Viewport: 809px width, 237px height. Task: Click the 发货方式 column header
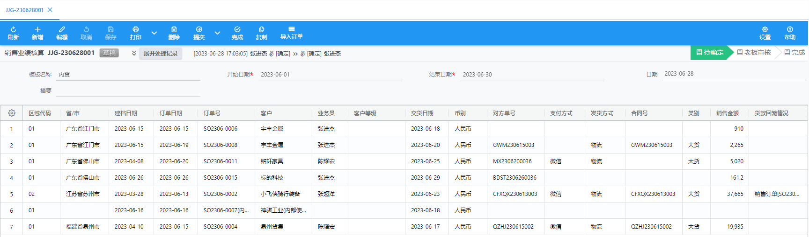pyautogui.click(x=602, y=113)
